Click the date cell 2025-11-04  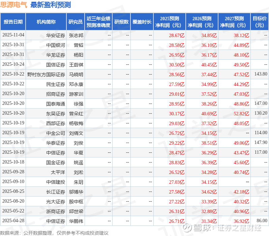click(x=13, y=35)
